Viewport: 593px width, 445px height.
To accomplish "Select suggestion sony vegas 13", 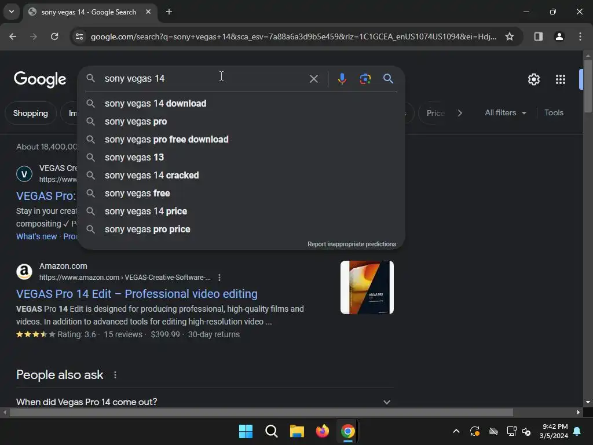I will [x=241, y=158].
